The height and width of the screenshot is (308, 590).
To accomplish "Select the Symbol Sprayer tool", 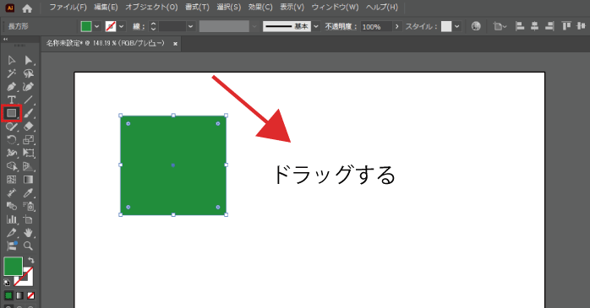I will click(28, 206).
